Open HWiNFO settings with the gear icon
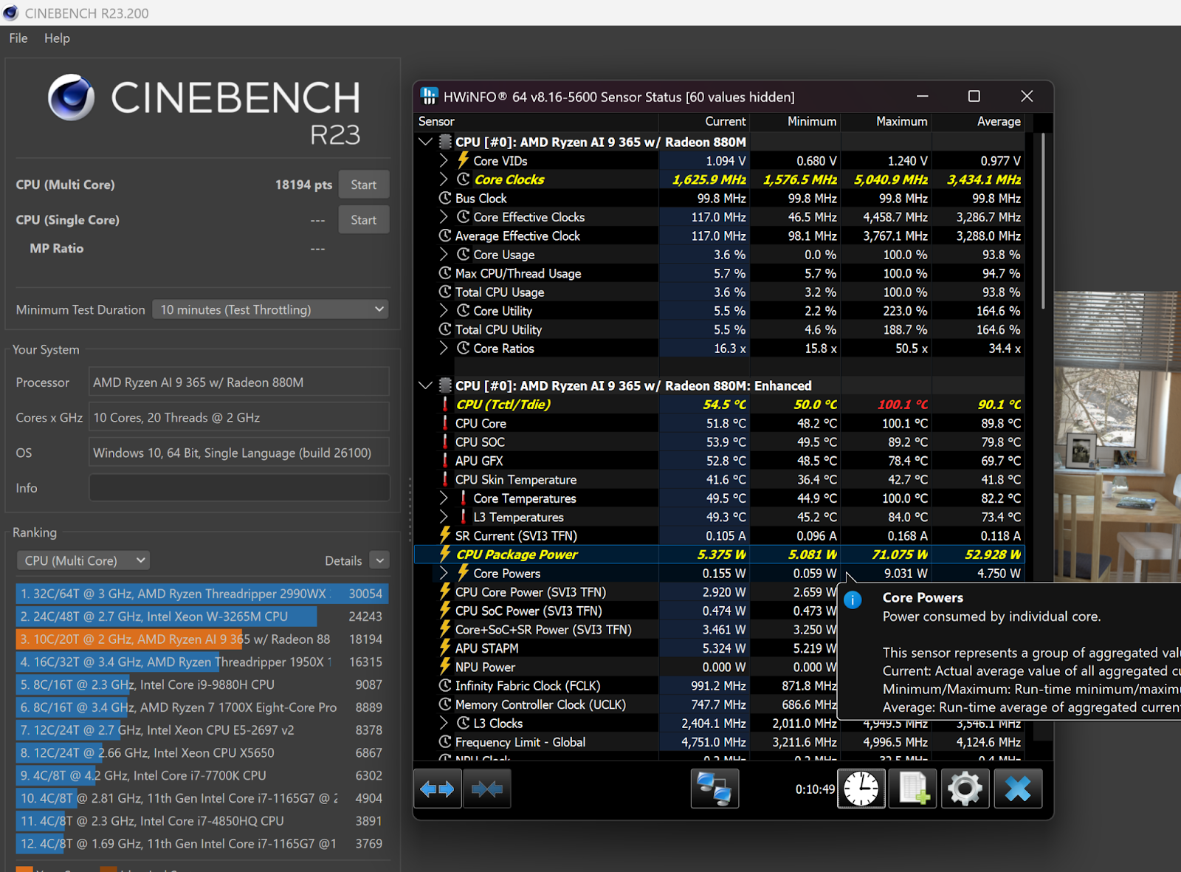 [x=965, y=789]
